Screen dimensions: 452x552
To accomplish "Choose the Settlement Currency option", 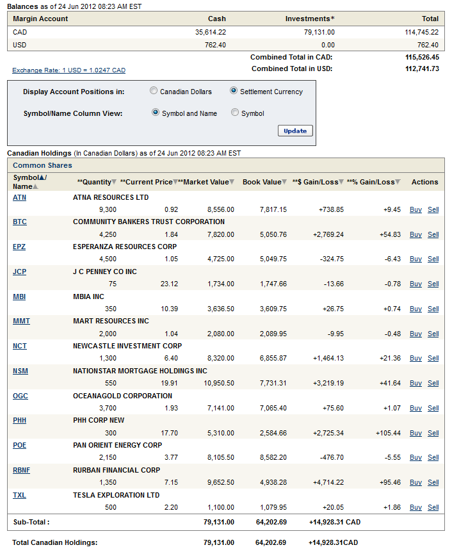I will [x=234, y=91].
